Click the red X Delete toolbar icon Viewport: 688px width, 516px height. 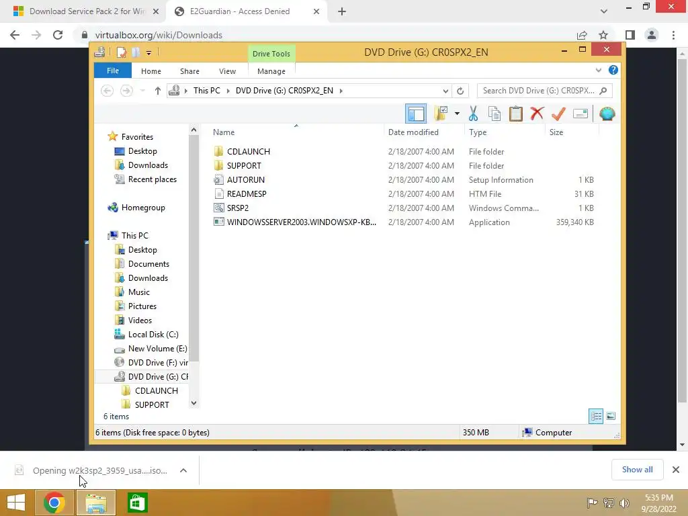click(537, 114)
